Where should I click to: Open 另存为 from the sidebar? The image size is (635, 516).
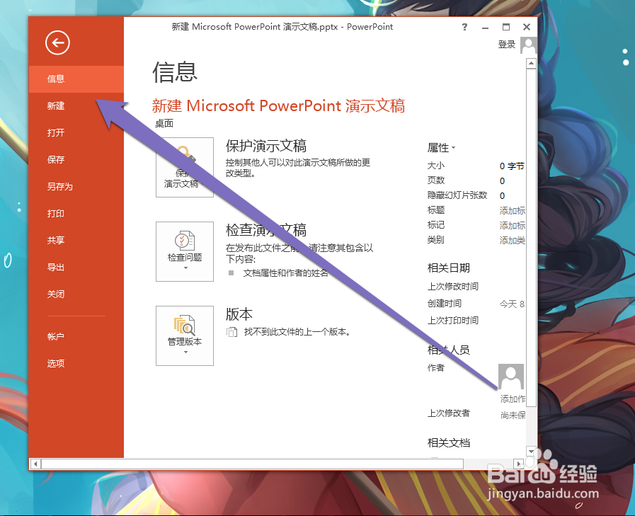[76, 187]
